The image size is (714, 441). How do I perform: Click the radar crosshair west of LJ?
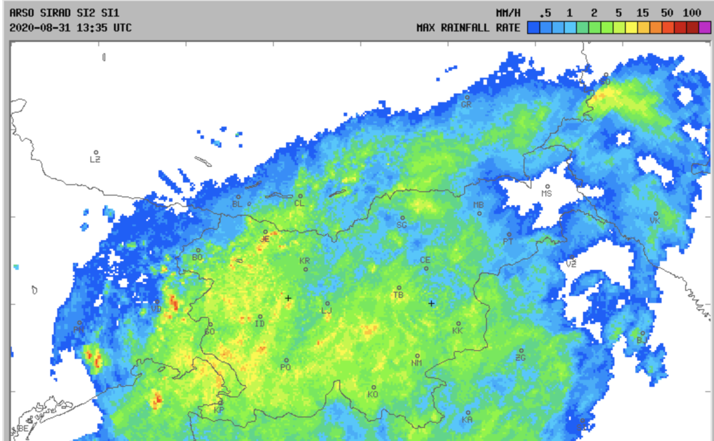point(288,298)
